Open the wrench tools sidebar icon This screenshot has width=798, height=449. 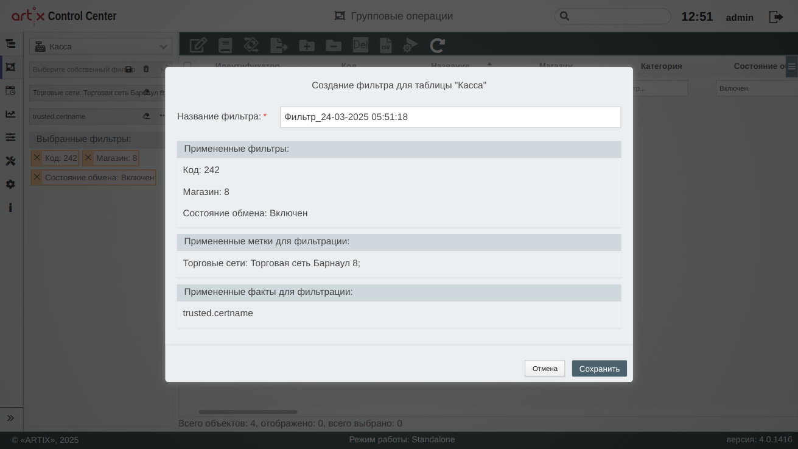10,161
